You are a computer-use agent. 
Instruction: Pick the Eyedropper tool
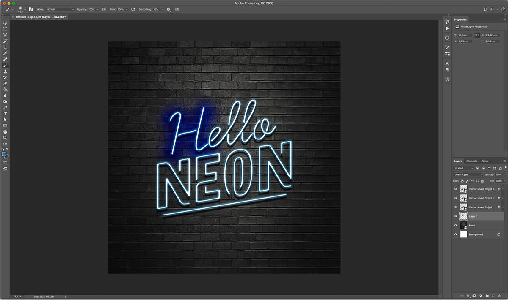pyautogui.click(x=6, y=54)
